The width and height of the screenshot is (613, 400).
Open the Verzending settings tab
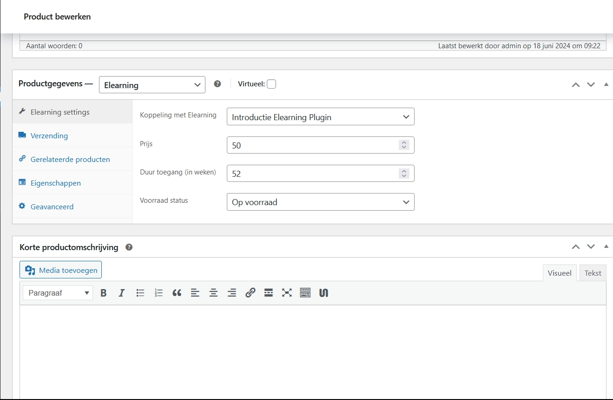49,135
